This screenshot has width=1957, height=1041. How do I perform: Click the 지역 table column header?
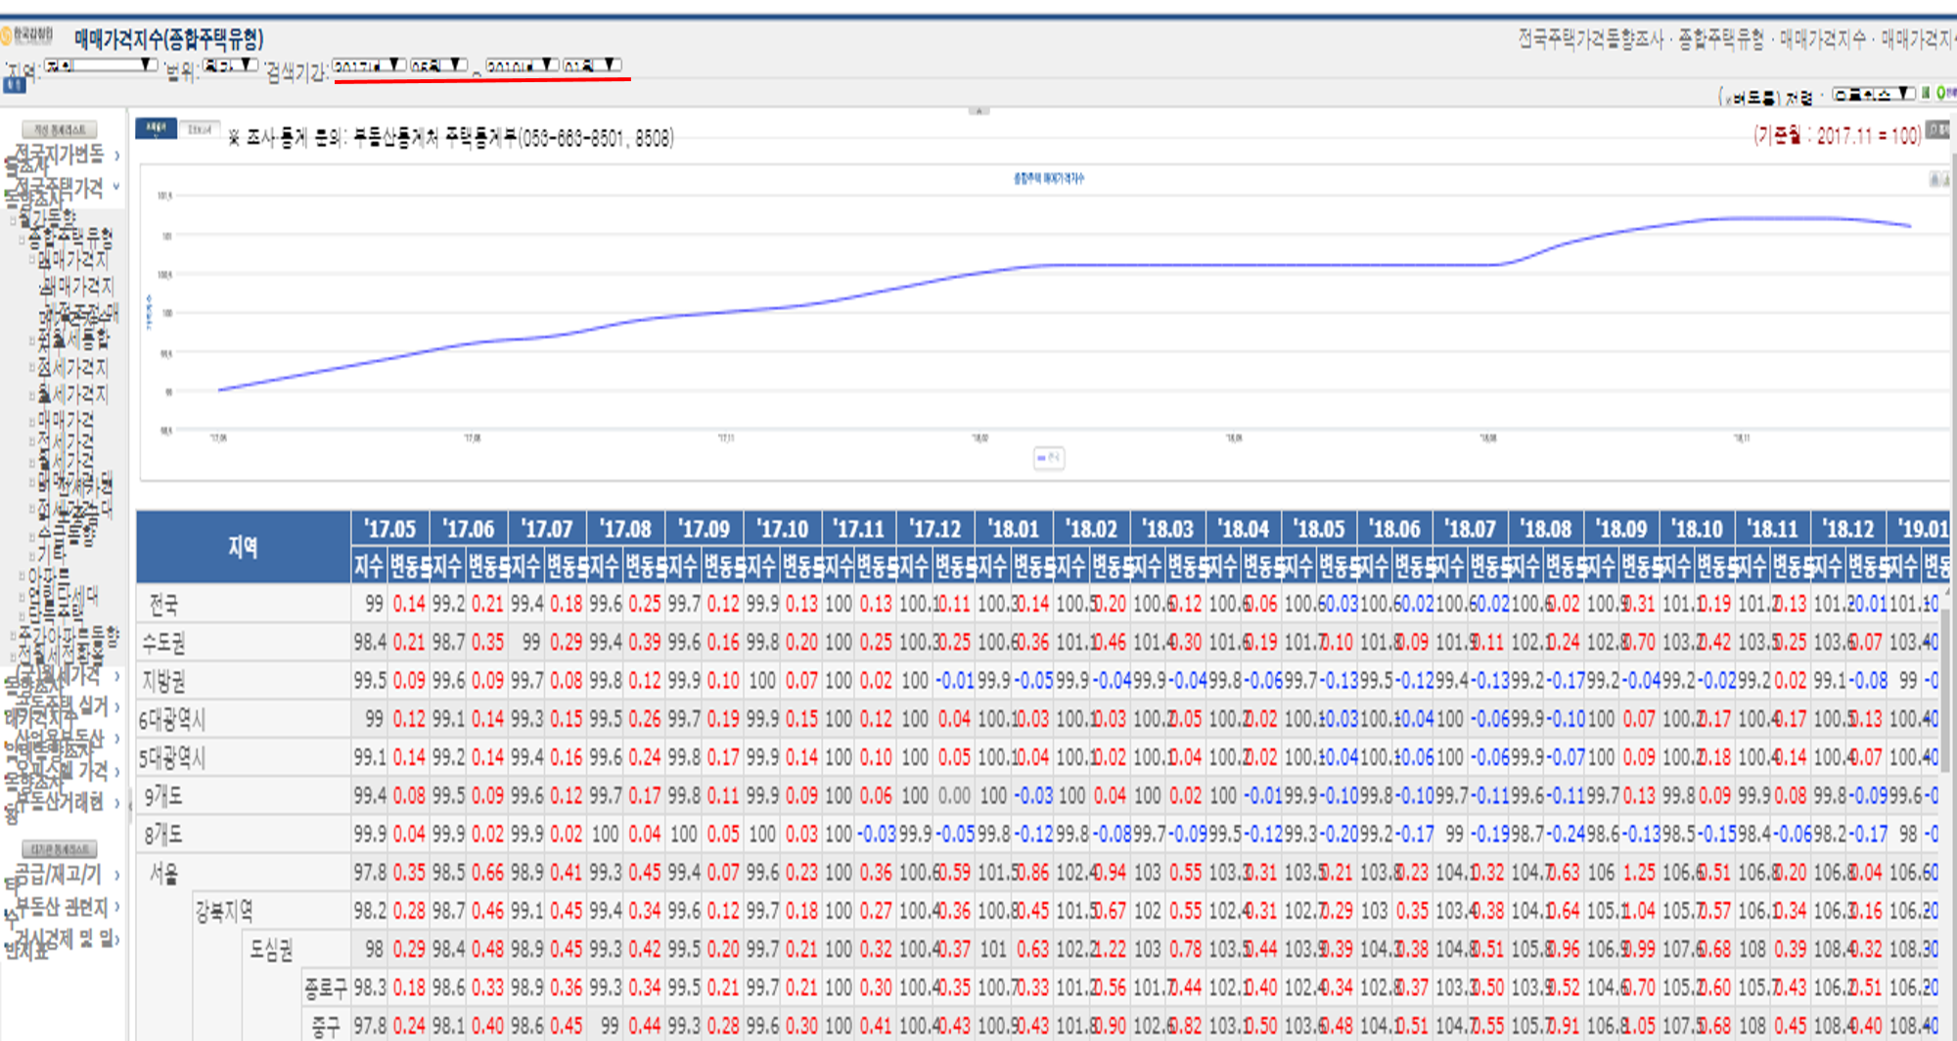tap(243, 547)
